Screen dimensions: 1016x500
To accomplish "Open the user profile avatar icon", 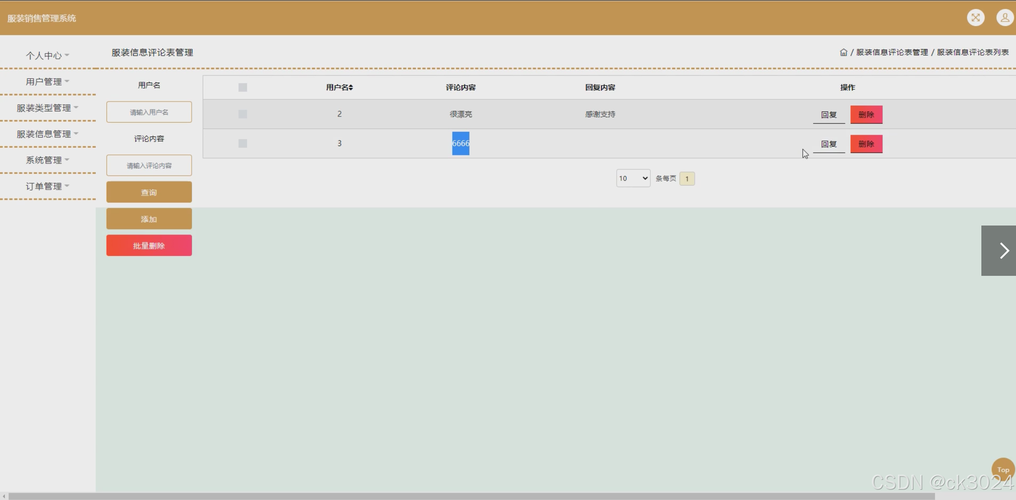I will 1004,18.
